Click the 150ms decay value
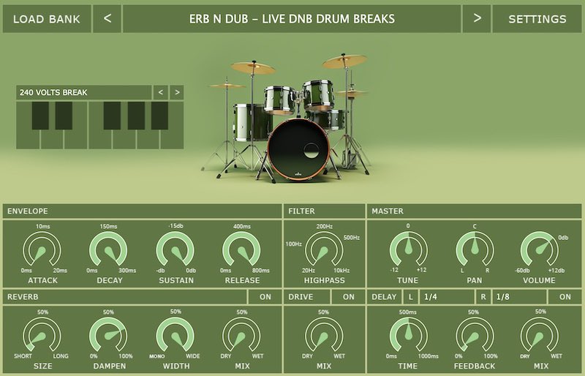 108,226
